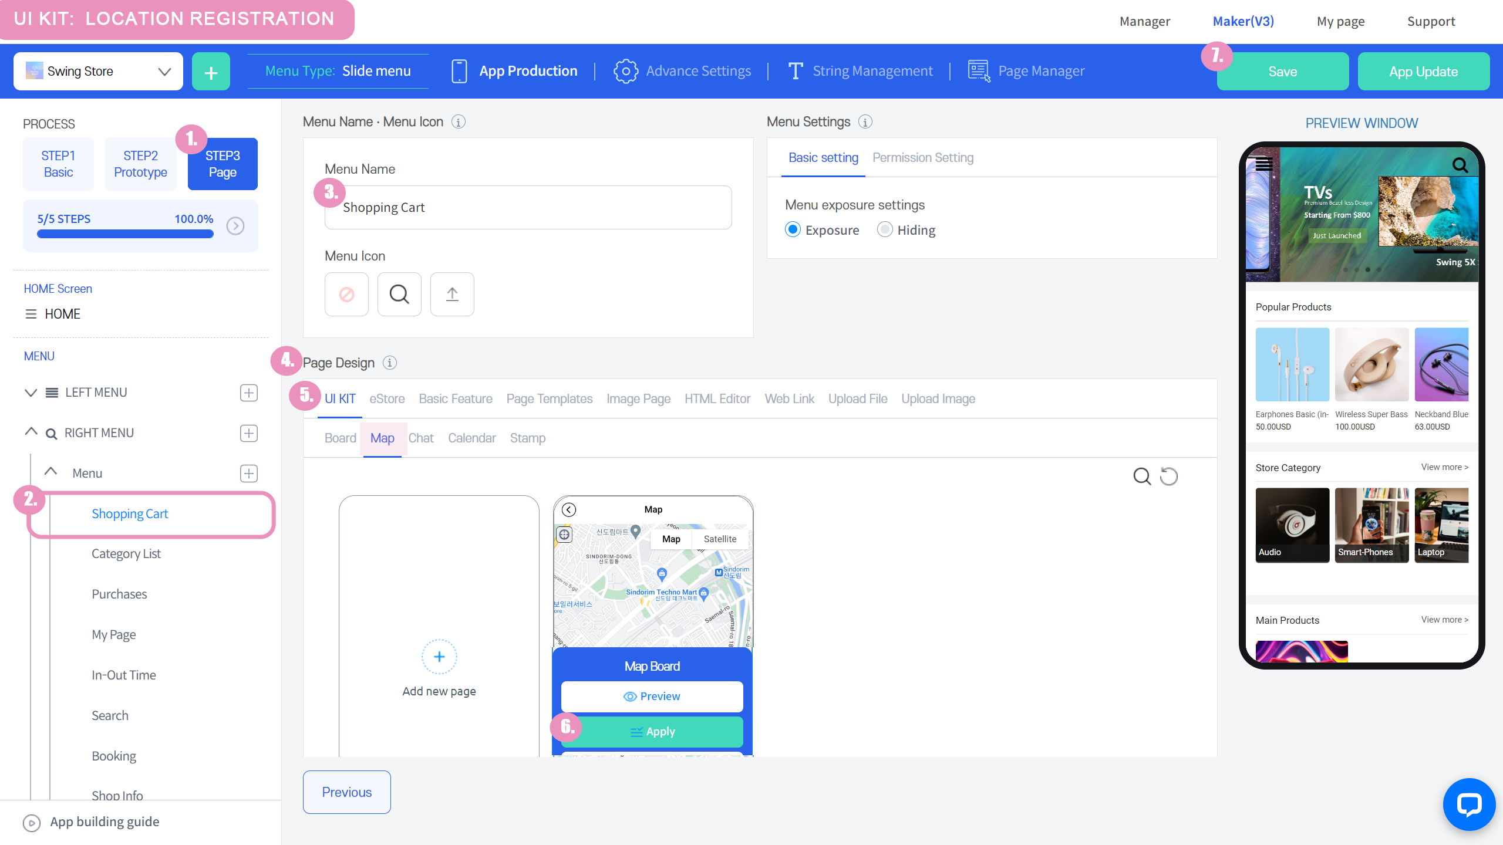Click the Save button

[x=1282, y=72]
